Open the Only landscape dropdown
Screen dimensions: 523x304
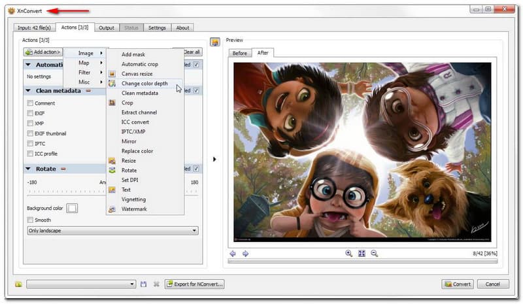pos(112,231)
